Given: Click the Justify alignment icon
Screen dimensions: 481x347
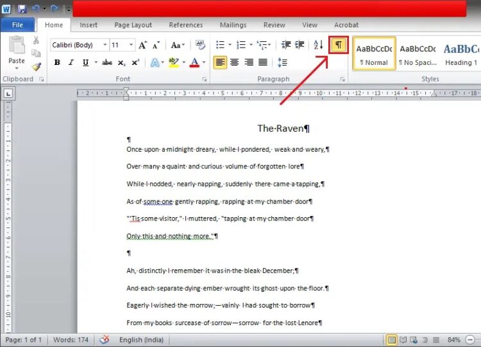Looking at the screenshot, I should 263,62.
